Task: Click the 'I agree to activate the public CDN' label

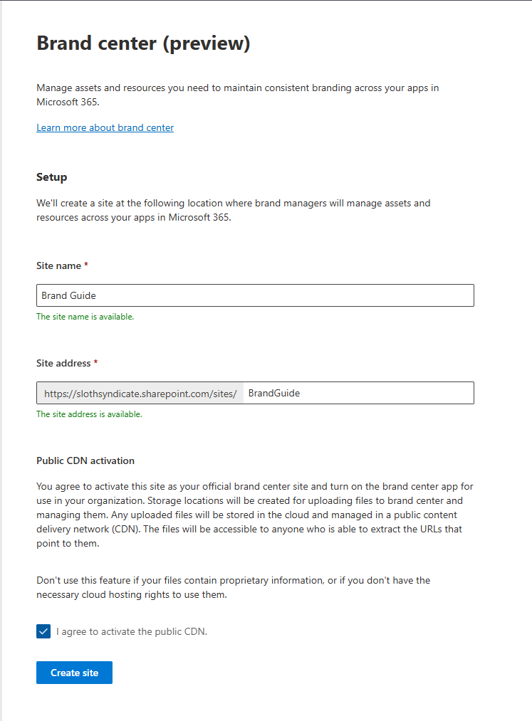Action: pos(132,632)
